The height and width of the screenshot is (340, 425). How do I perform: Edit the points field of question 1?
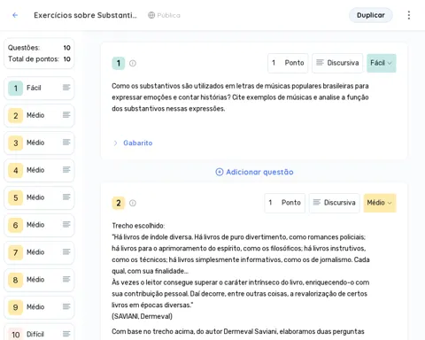288,63
